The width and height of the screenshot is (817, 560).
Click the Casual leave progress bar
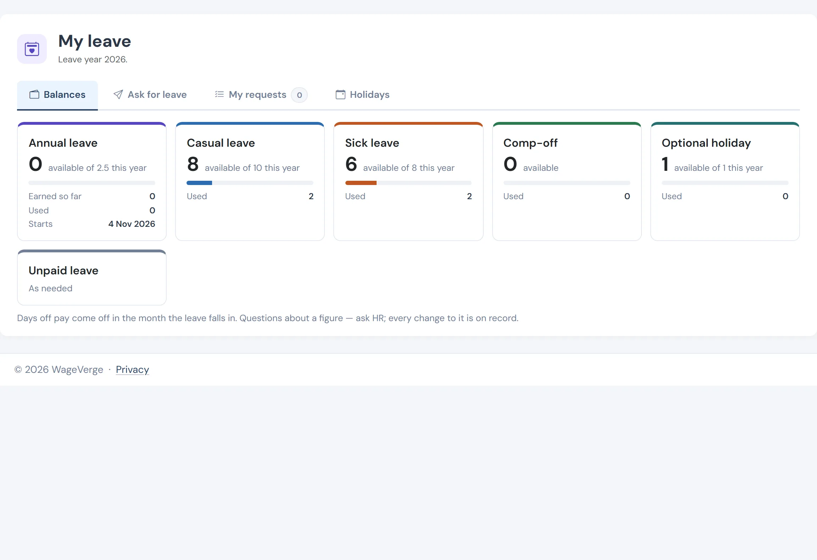point(250,183)
